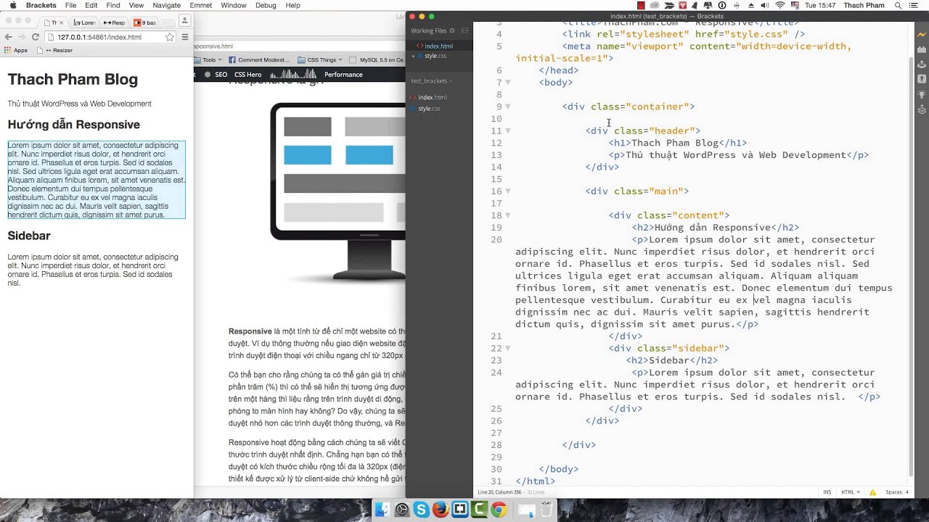Collapse the header div at line 11
The width and height of the screenshot is (929, 522).
pos(508,130)
